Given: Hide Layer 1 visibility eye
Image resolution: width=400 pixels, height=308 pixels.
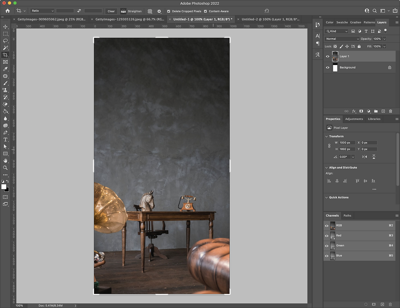Looking at the screenshot, I should (x=327, y=56).
